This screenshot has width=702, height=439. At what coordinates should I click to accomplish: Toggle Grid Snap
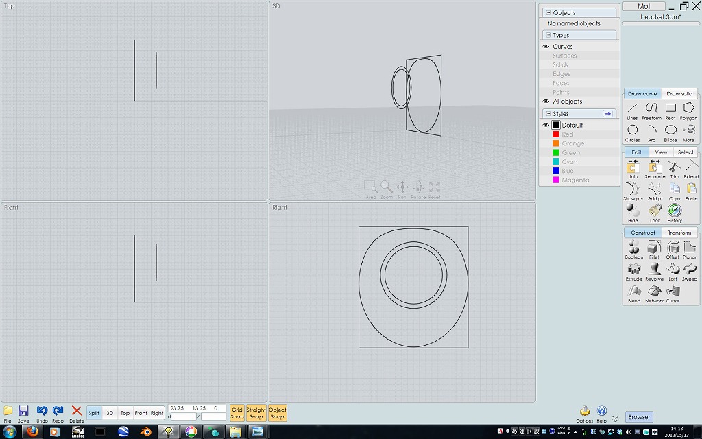[237, 413]
